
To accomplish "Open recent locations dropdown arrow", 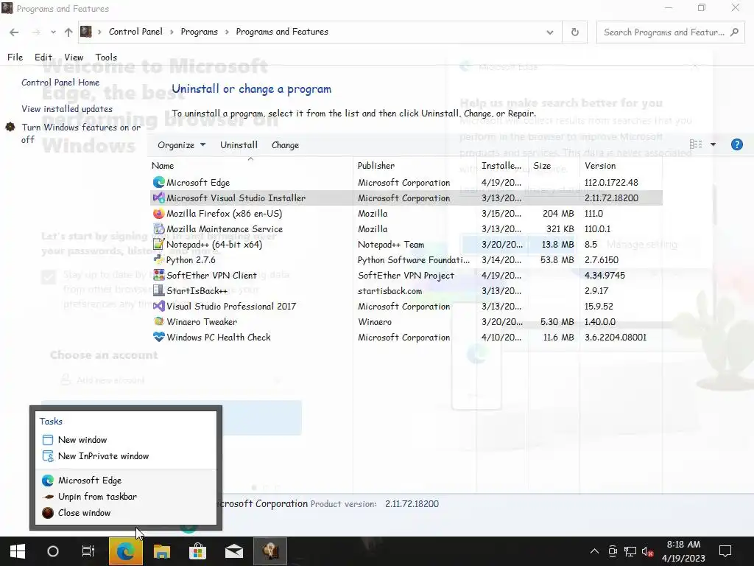I will (53, 32).
